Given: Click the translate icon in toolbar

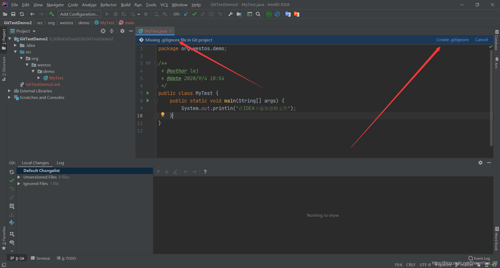Looking at the screenshot, I should [288, 14].
